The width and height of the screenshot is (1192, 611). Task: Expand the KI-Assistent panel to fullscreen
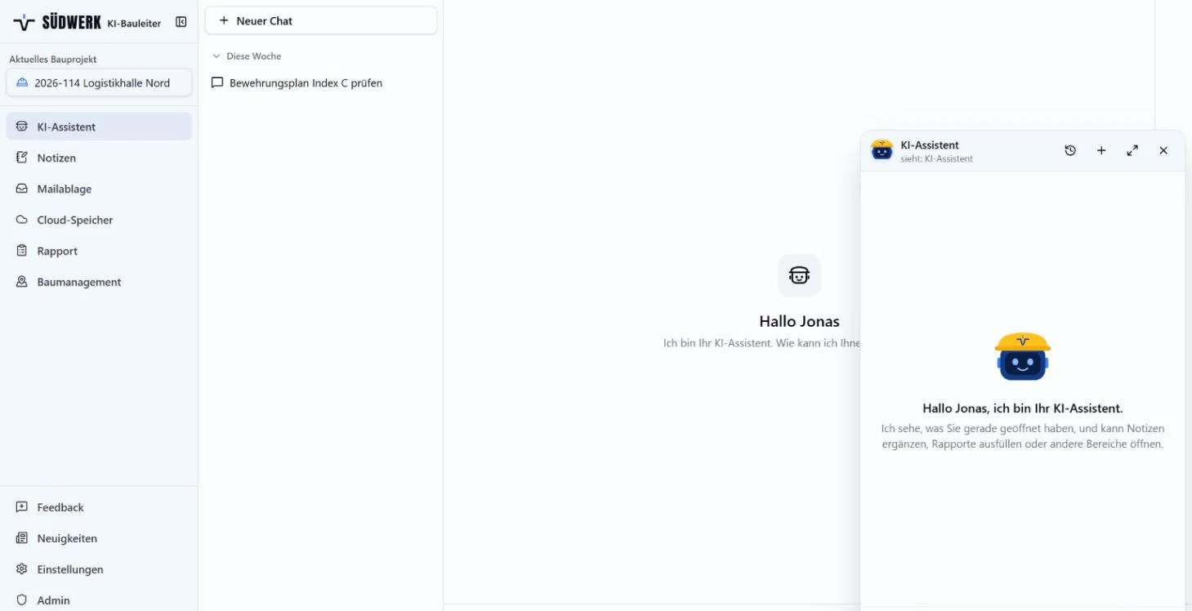[1132, 150]
